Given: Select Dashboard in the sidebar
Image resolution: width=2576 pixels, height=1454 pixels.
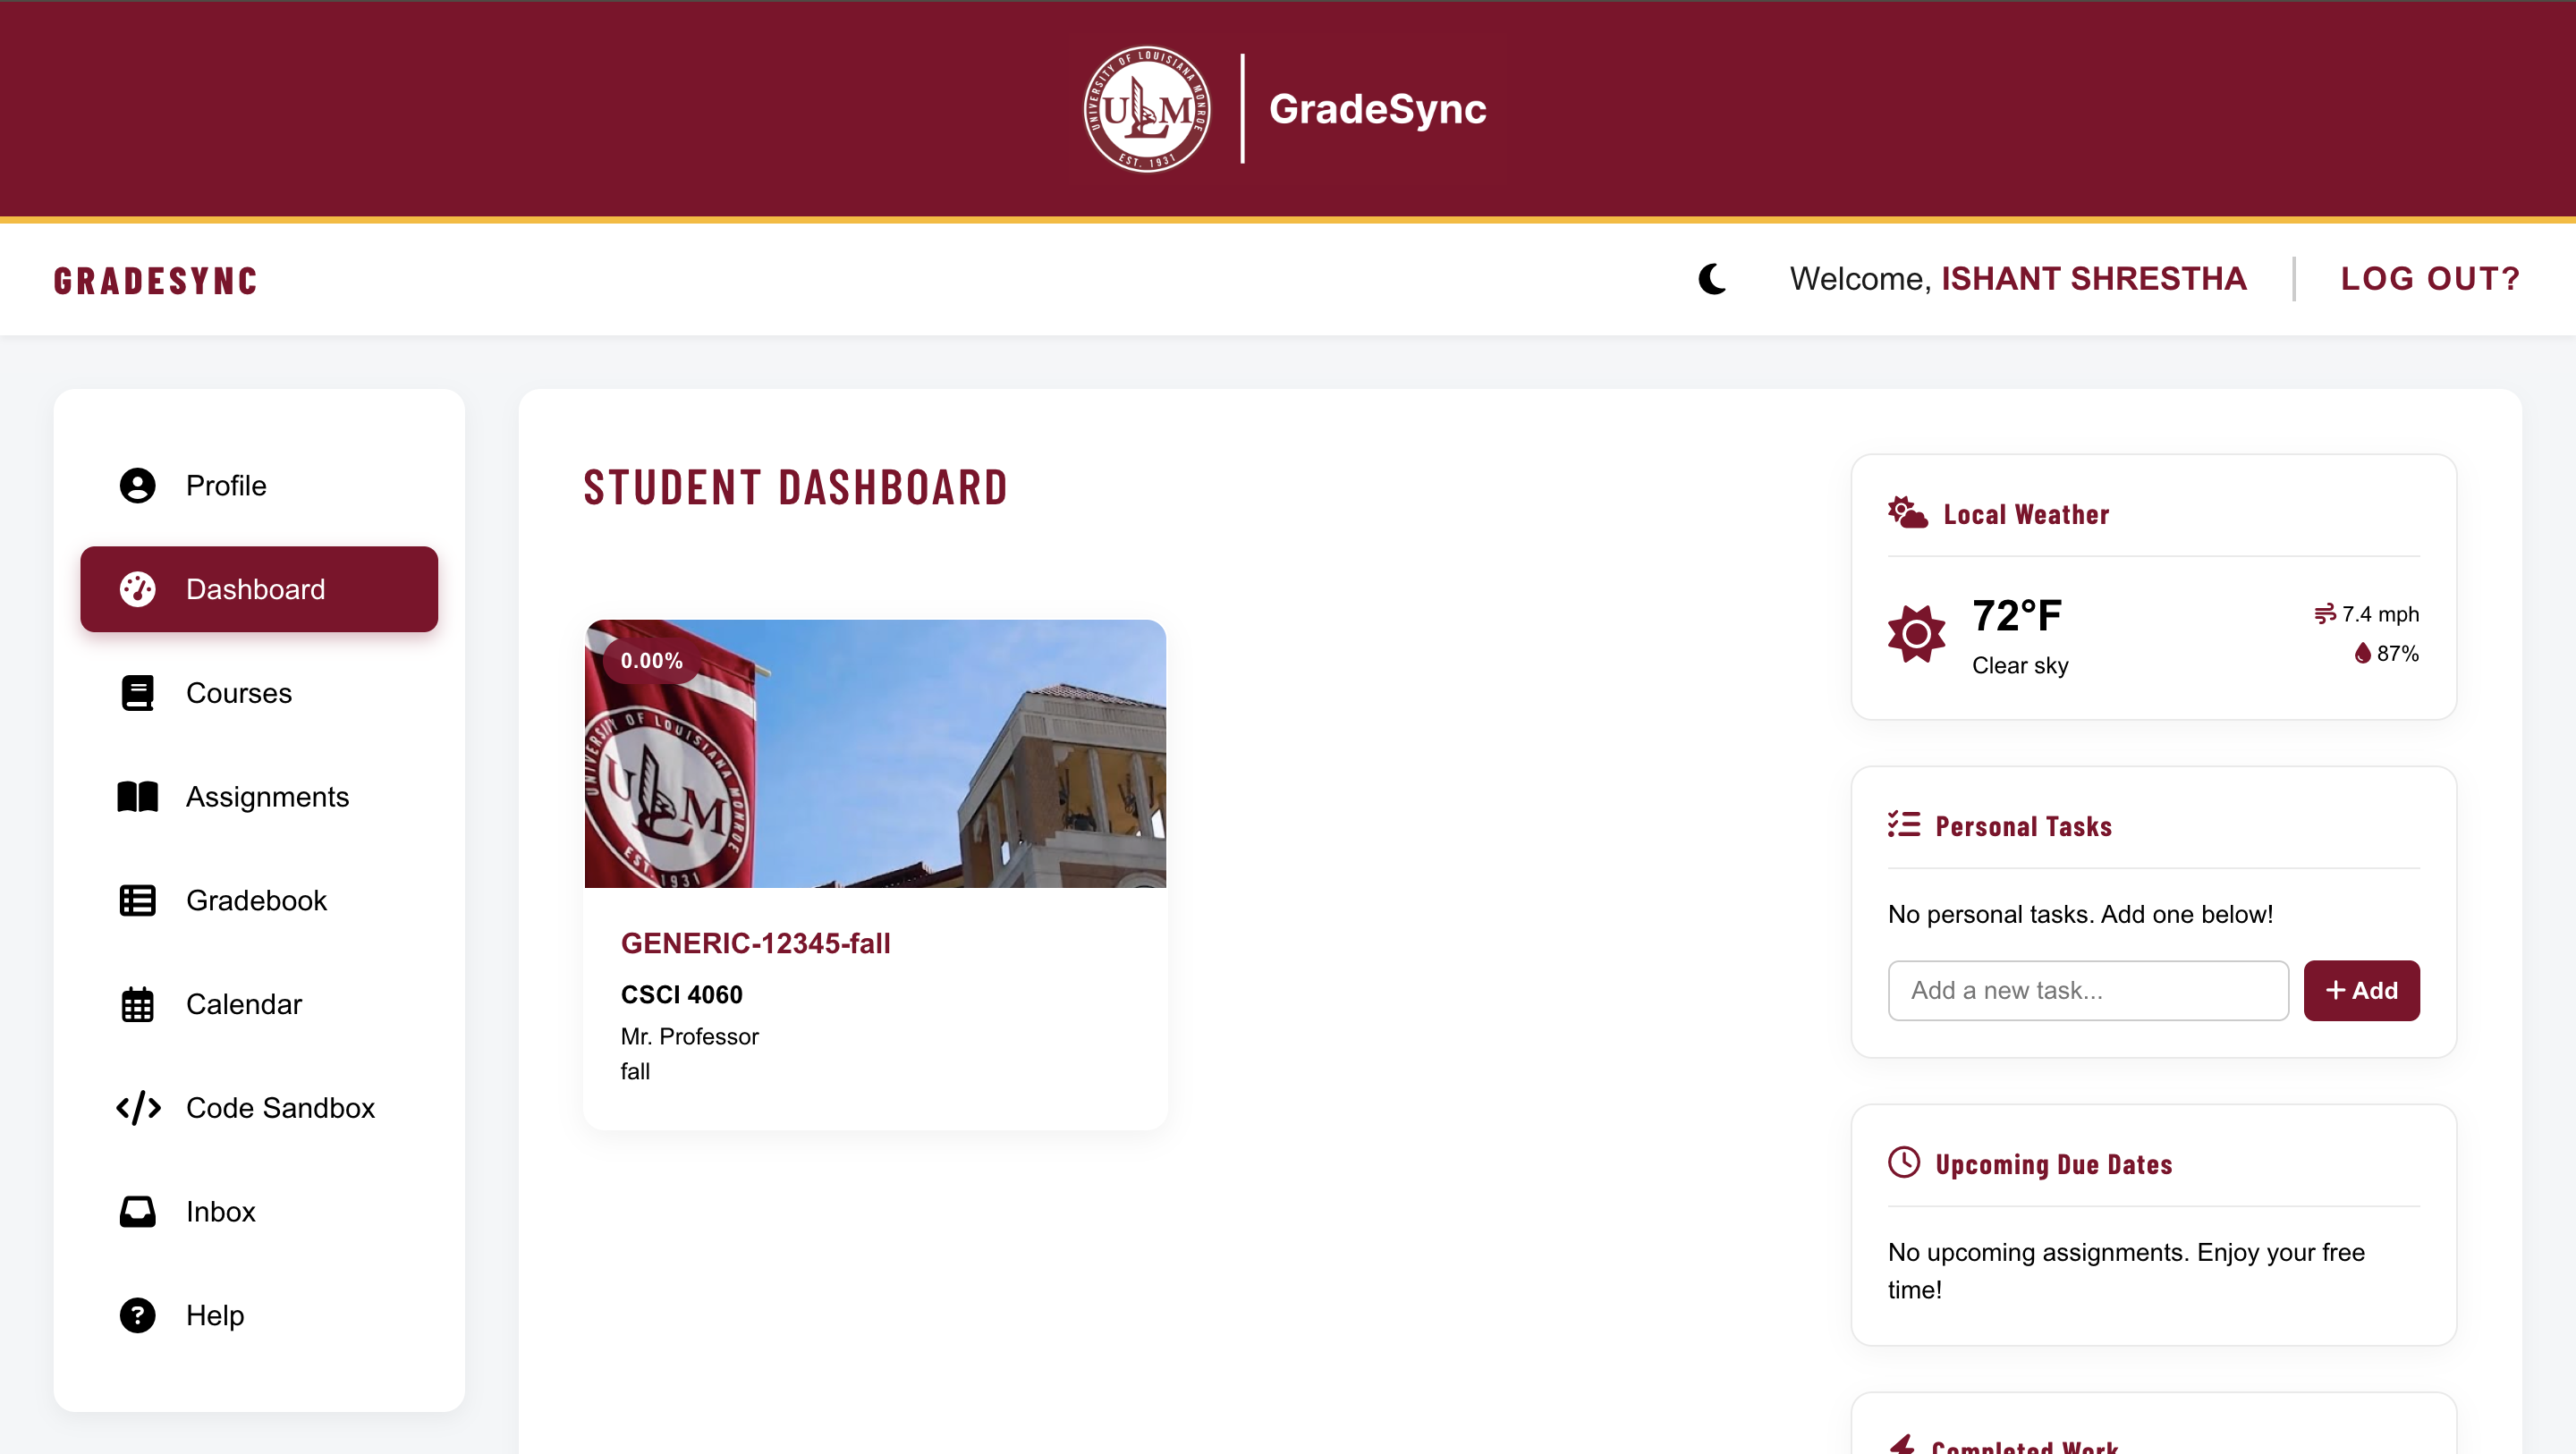Looking at the screenshot, I should [x=259, y=590].
